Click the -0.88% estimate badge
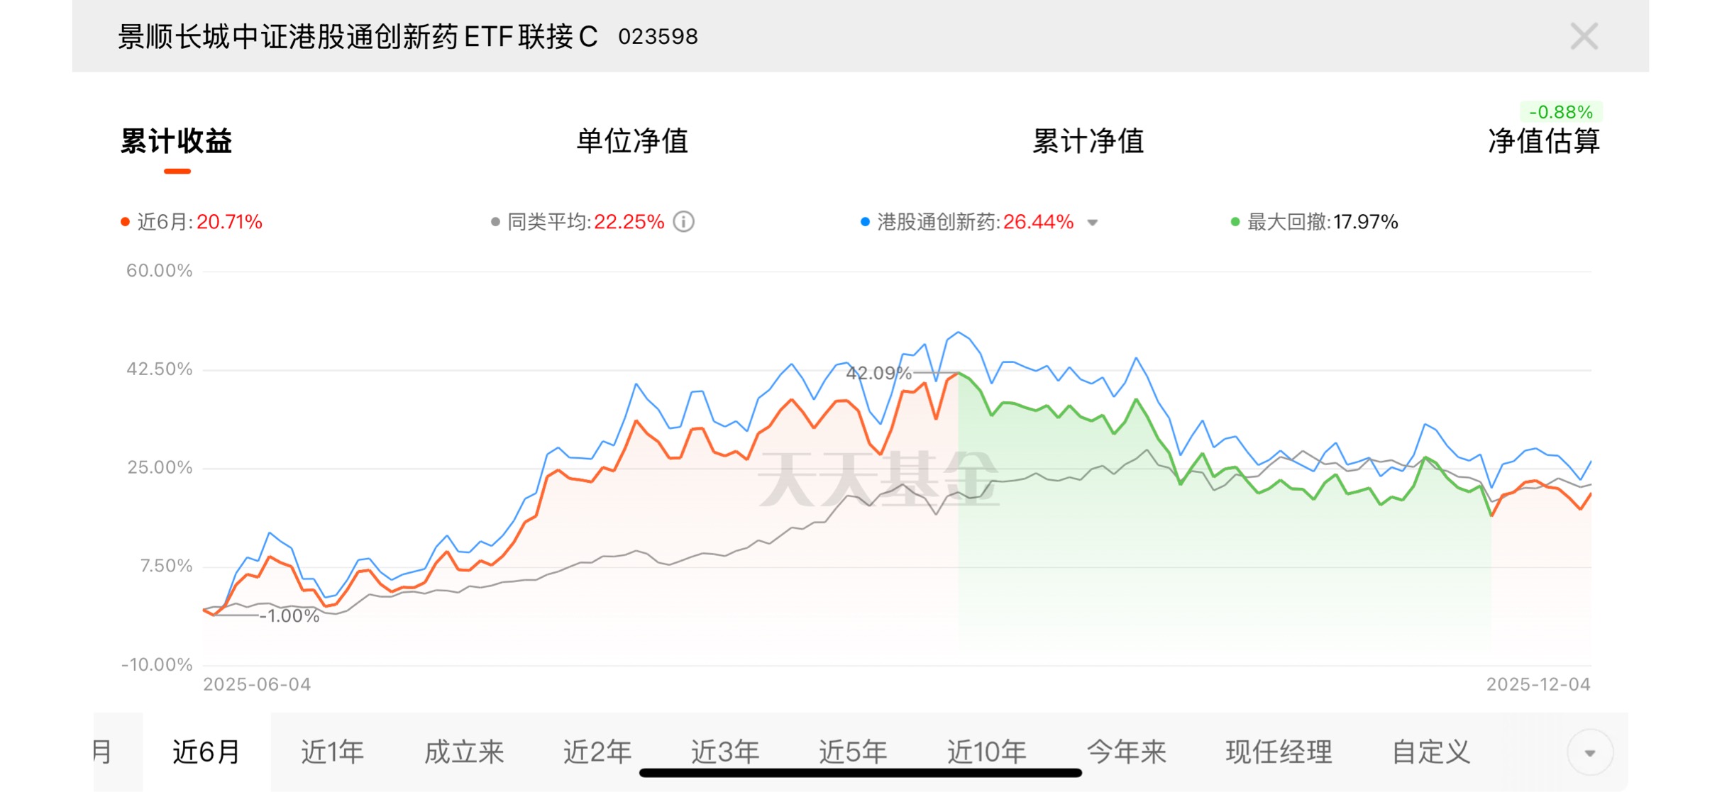The width and height of the screenshot is (1722, 792). tap(1560, 112)
